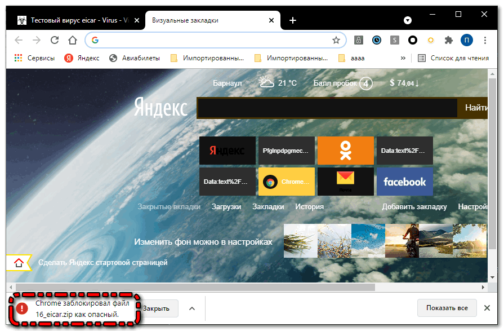Bookmark this page with the star
Viewport: 504px width, 331px height.
pos(336,40)
